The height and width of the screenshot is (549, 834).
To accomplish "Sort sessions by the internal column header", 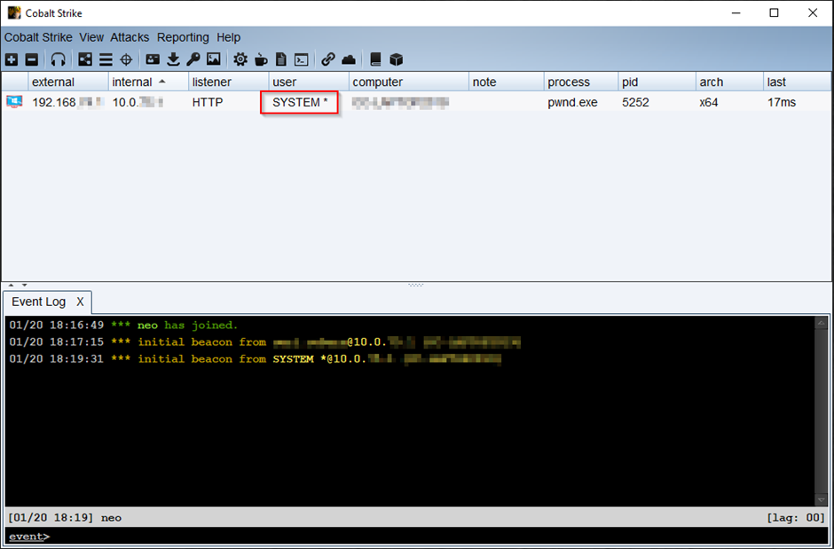I will click(148, 82).
